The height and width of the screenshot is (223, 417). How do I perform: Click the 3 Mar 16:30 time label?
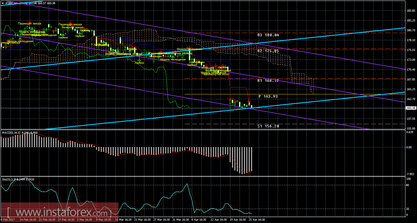[85, 220]
